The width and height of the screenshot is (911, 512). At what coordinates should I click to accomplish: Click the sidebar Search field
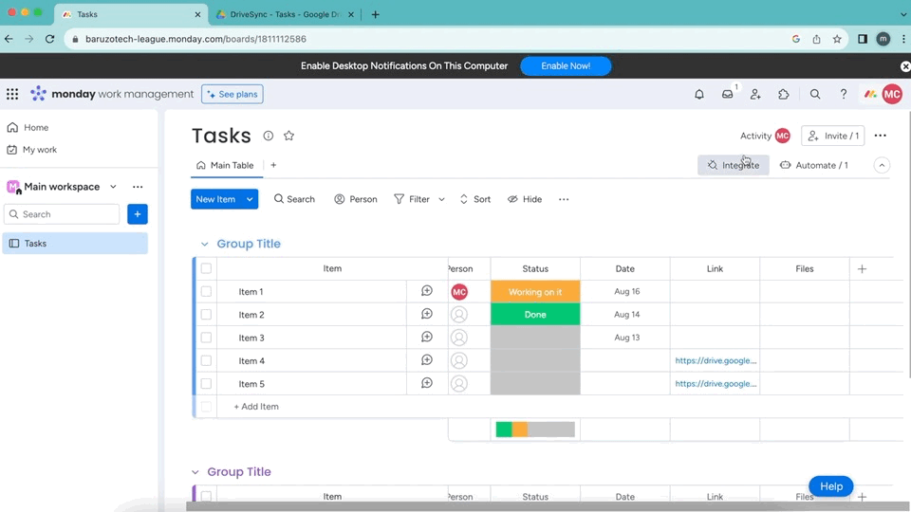[62, 214]
